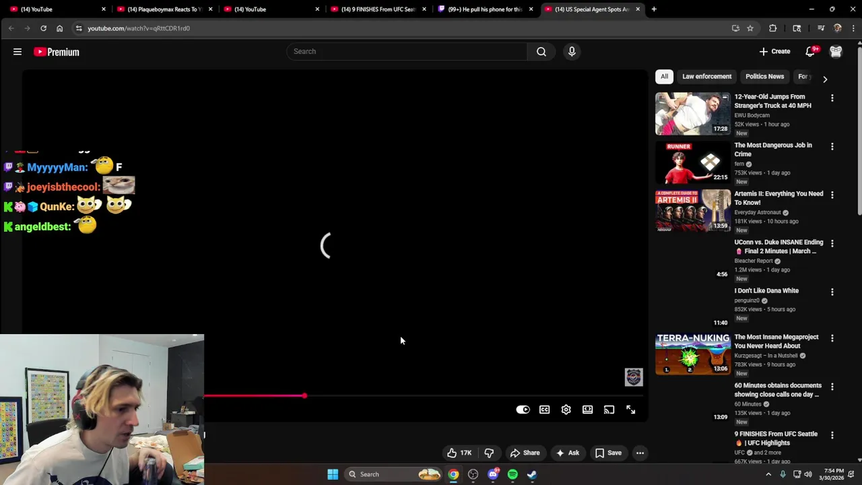Open options for UConn vs. Duke video
Image resolution: width=862 pixels, height=485 pixels.
coord(832,244)
